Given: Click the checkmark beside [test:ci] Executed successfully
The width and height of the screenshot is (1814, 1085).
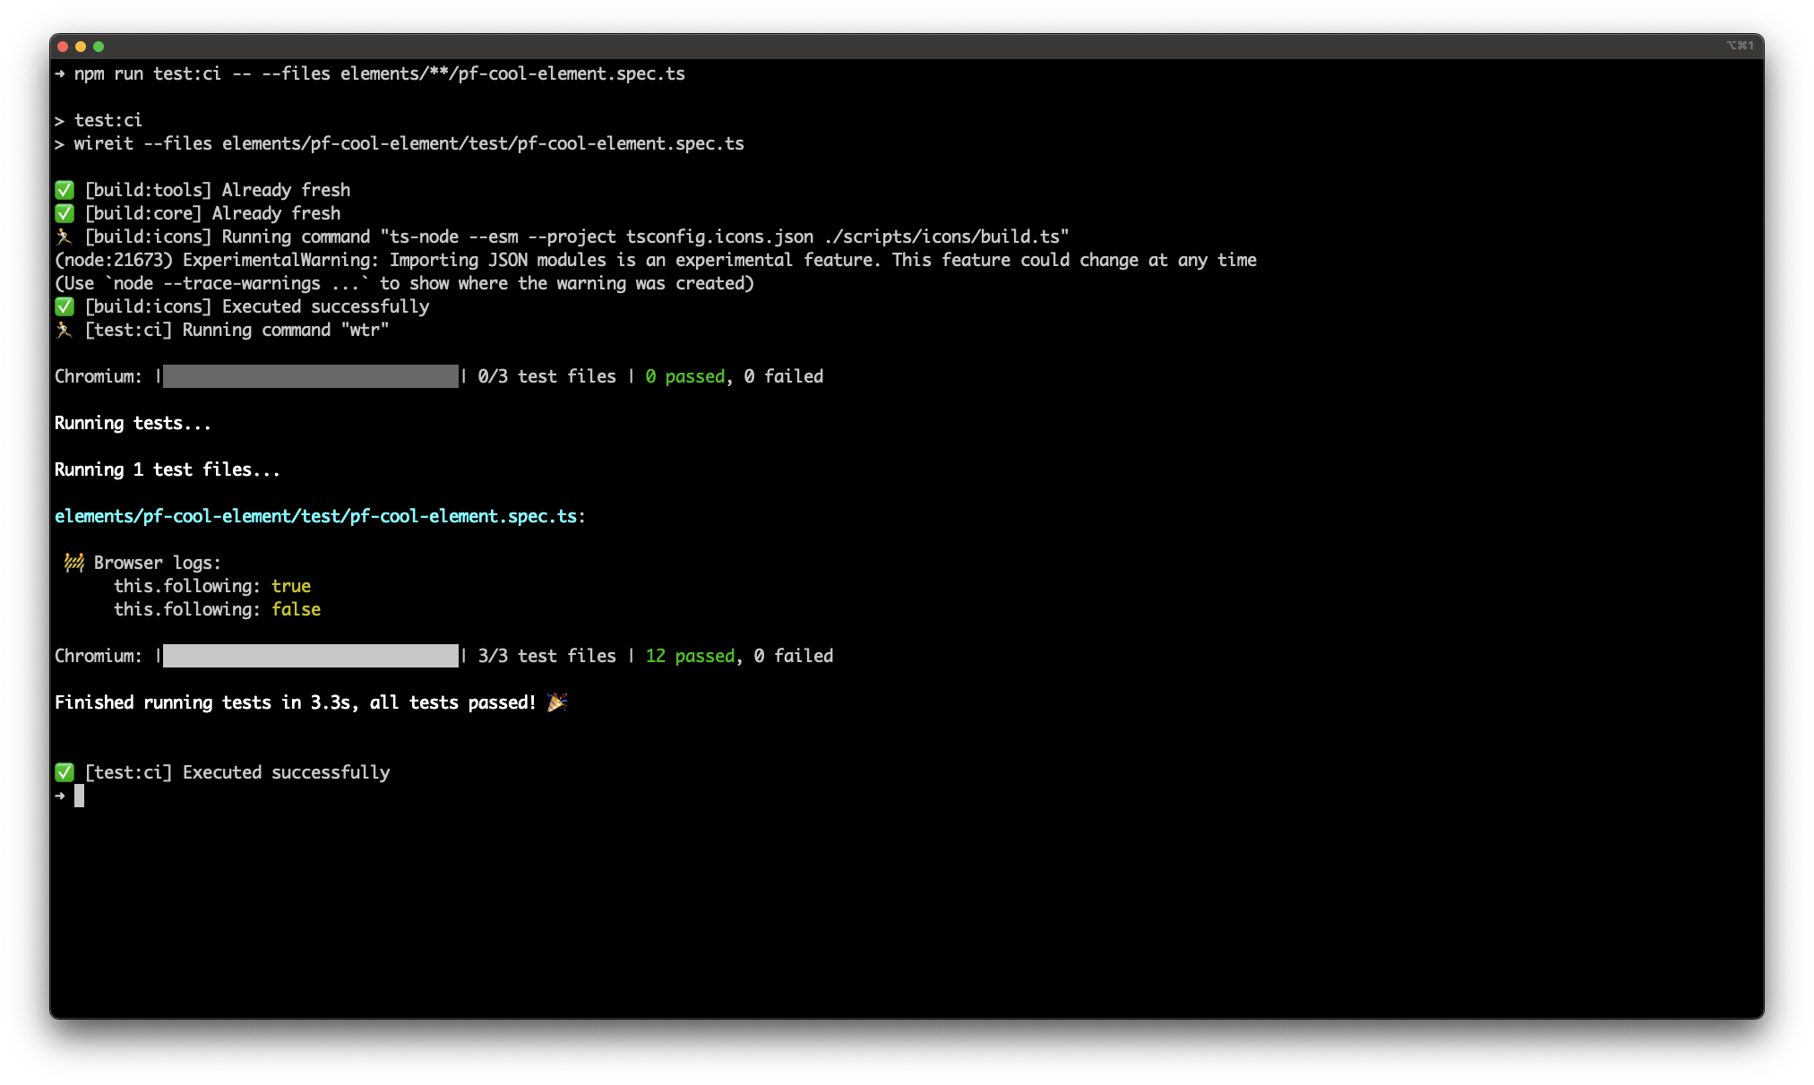Looking at the screenshot, I should click(64, 771).
